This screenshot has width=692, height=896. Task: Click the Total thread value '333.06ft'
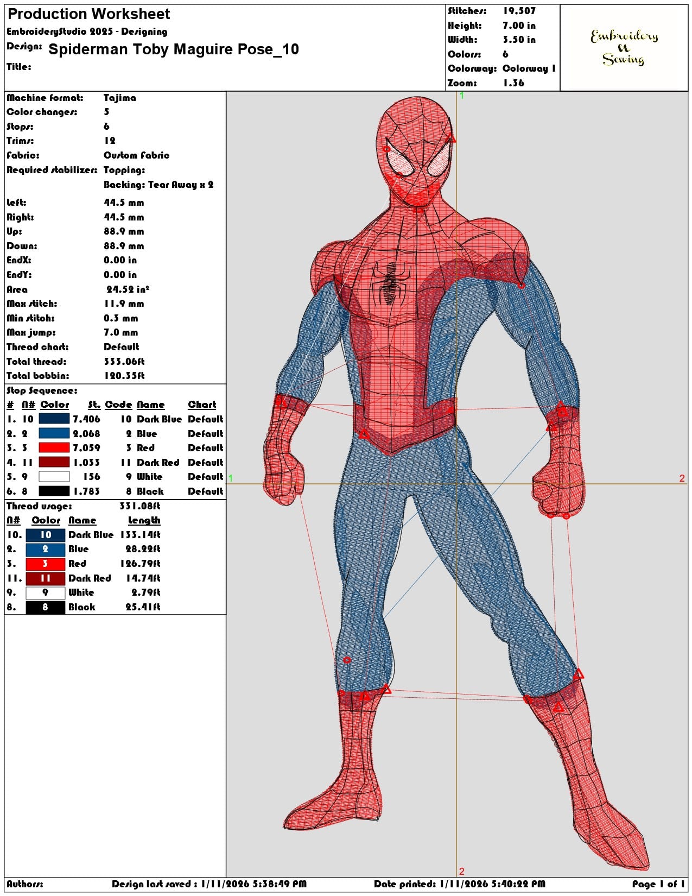(124, 362)
